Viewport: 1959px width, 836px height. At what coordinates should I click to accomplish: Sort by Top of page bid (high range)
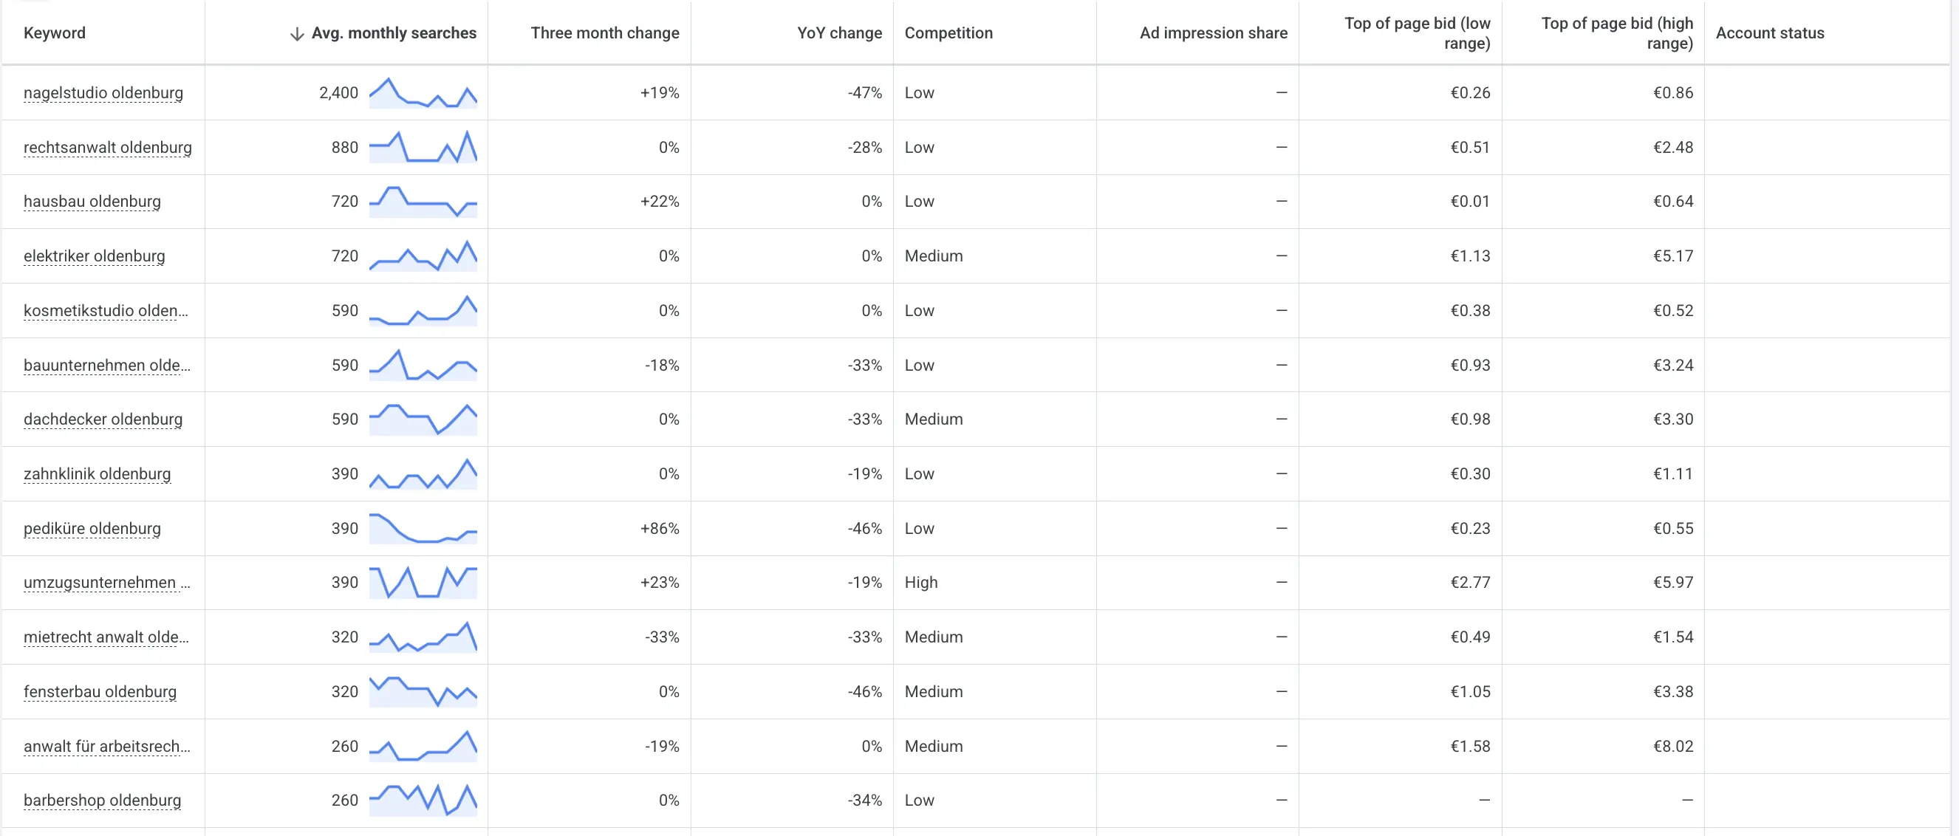click(x=1617, y=32)
